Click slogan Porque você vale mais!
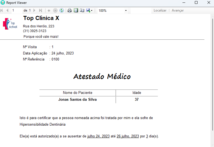This screenshot has height=147, width=214. (41, 37)
